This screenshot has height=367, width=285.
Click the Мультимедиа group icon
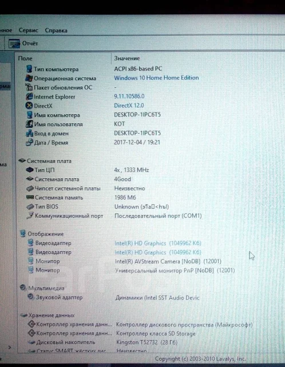point(23,288)
